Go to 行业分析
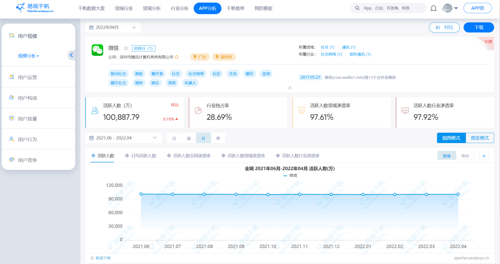This screenshot has width=500, height=264. (180, 8)
